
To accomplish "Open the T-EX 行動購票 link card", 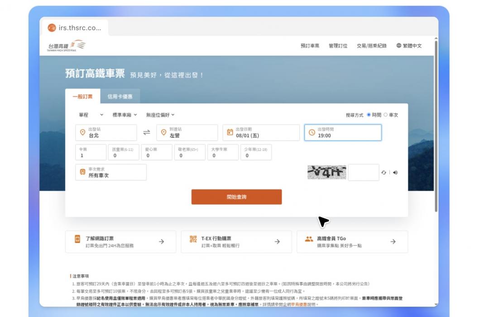I will 236,242.
